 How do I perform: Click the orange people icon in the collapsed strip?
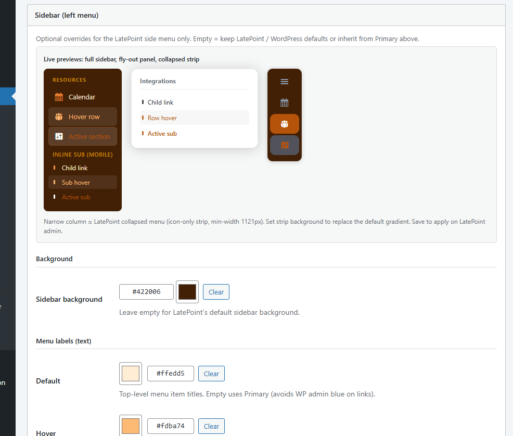pos(284,124)
